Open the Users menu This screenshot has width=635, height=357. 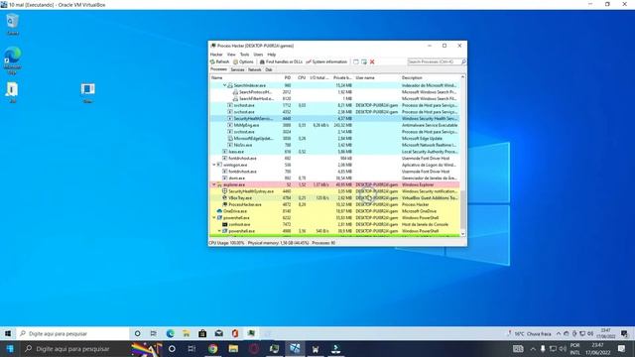click(258, 55)
